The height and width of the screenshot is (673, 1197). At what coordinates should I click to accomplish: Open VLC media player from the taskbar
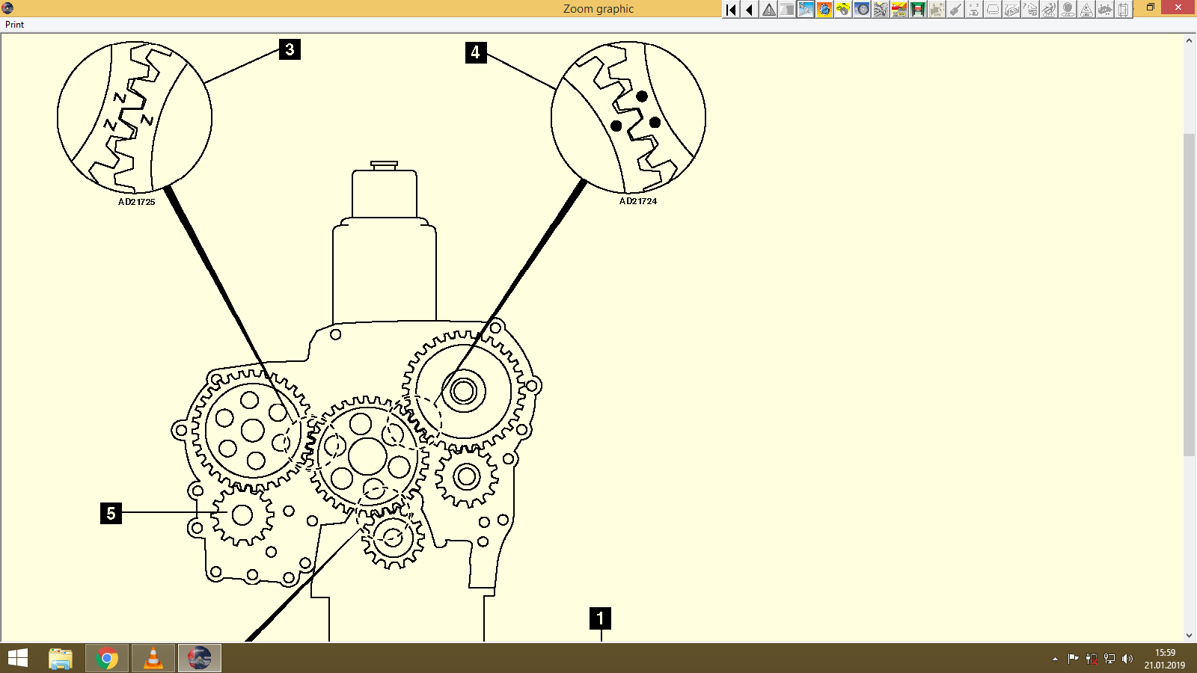153,658
